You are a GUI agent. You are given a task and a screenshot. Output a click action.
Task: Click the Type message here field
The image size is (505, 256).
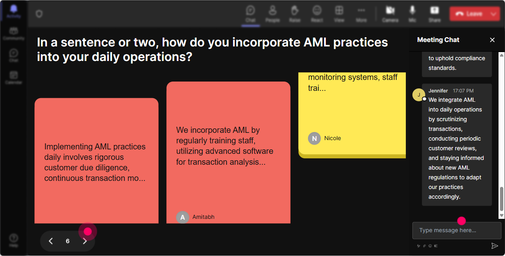pyautogui.click(x=457, y=230)
